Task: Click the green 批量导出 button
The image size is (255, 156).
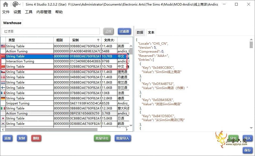Action: (102, 138)
